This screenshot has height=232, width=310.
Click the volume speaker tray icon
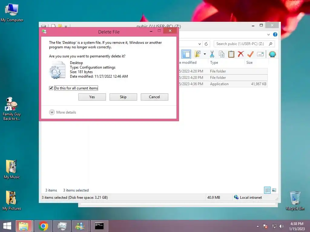[x=282, y=226]
